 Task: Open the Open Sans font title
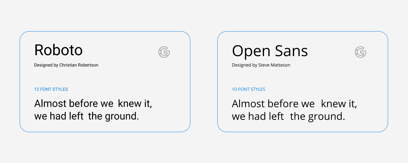pos(270,51)
